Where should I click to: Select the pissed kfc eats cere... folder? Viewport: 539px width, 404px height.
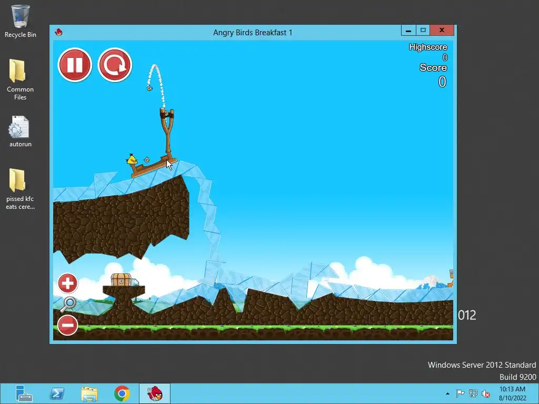[x=21, y=189]
